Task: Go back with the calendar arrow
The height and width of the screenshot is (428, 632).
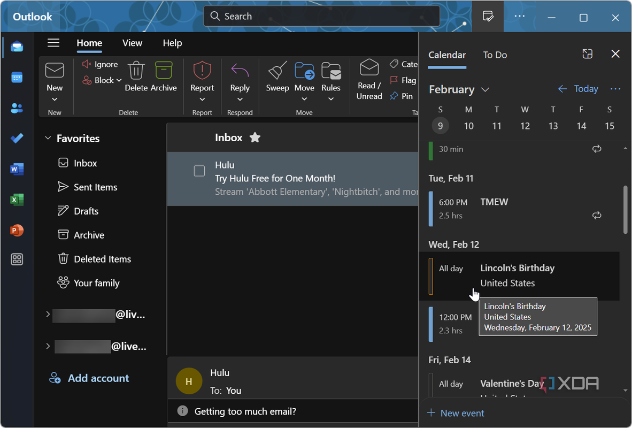Action: 562,89
